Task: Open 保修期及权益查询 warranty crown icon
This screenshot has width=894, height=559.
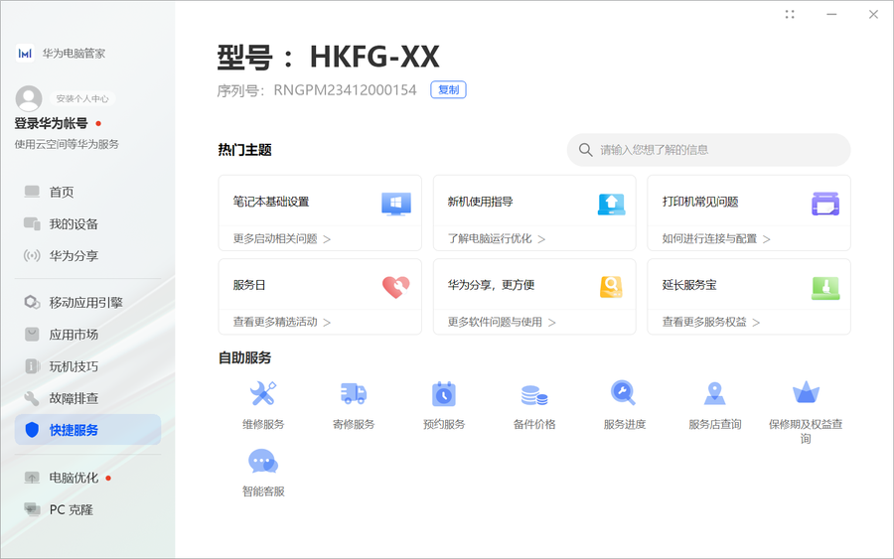Action: pos(805,394)
